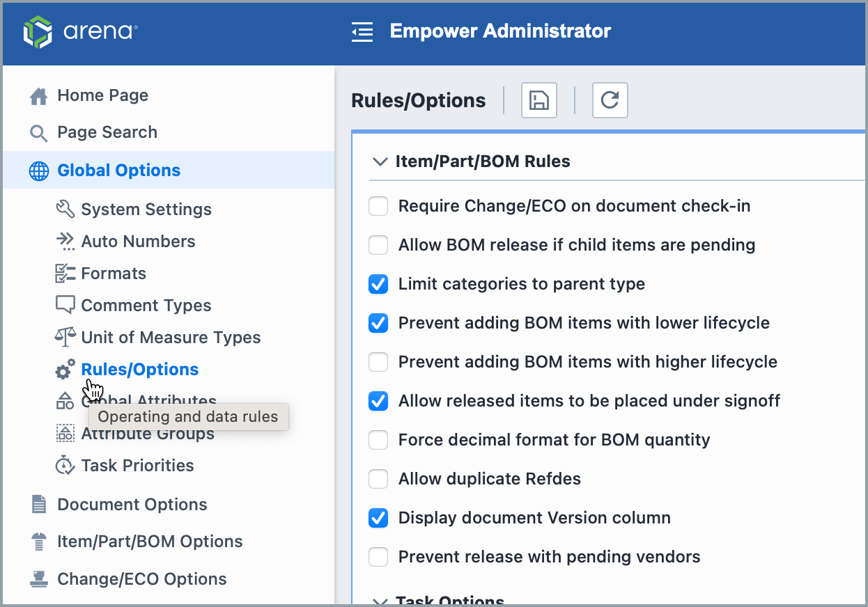The image size is (868, 607).
Task: Refresh the page with the reload icon
Action: coord(610,100)
